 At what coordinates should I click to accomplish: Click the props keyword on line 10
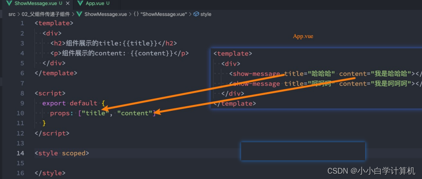click(60, 113)
